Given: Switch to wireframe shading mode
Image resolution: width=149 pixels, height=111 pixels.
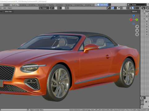Looking at the screenshot, I should [x=128, y=8].
